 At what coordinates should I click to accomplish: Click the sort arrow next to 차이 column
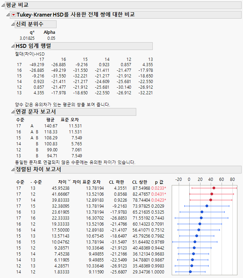pos(69,182)
